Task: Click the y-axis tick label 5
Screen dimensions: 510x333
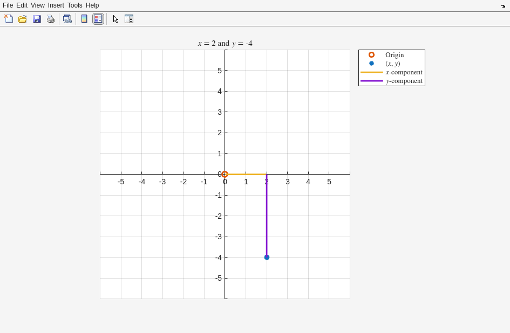Action: click(x=220, y=71)
